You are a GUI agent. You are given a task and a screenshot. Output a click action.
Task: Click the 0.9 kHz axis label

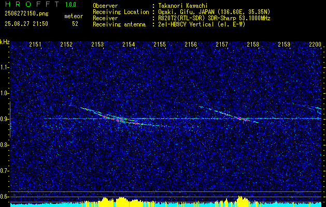4,119
